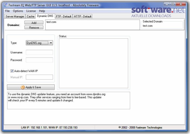The image size is (190, 134).
Task: Open the Options menu
Action: tap(18, 11)
